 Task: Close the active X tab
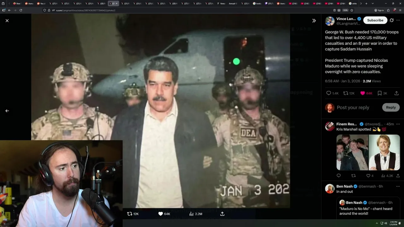116,3
